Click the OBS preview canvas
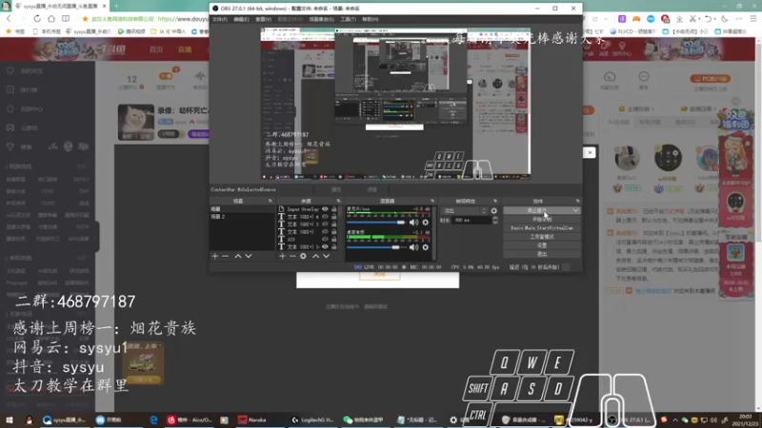 [395, 104]
